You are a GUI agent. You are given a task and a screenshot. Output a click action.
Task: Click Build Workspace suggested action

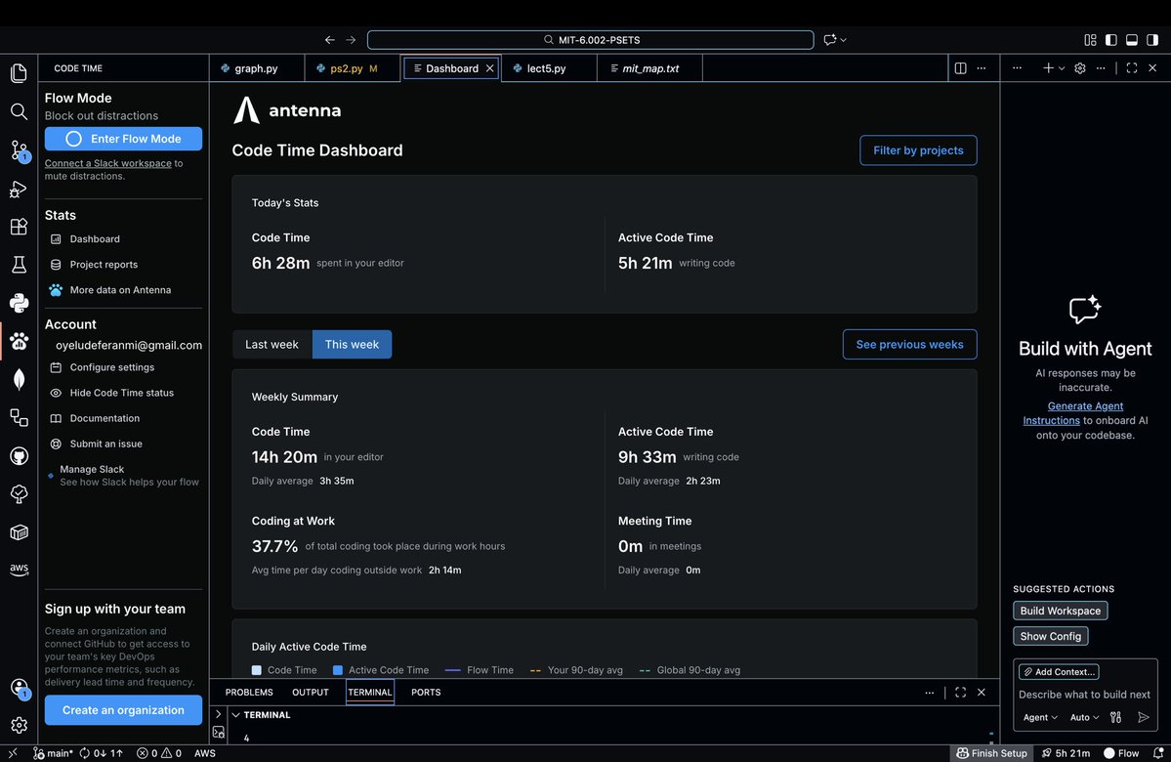coord(1060,612)
